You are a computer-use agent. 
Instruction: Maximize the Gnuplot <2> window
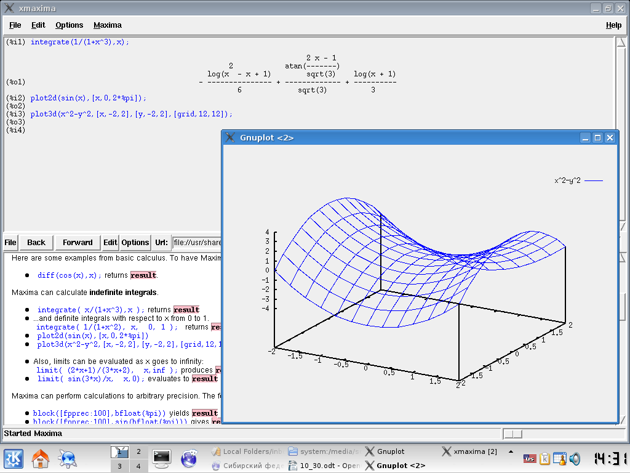pos(598,138)
